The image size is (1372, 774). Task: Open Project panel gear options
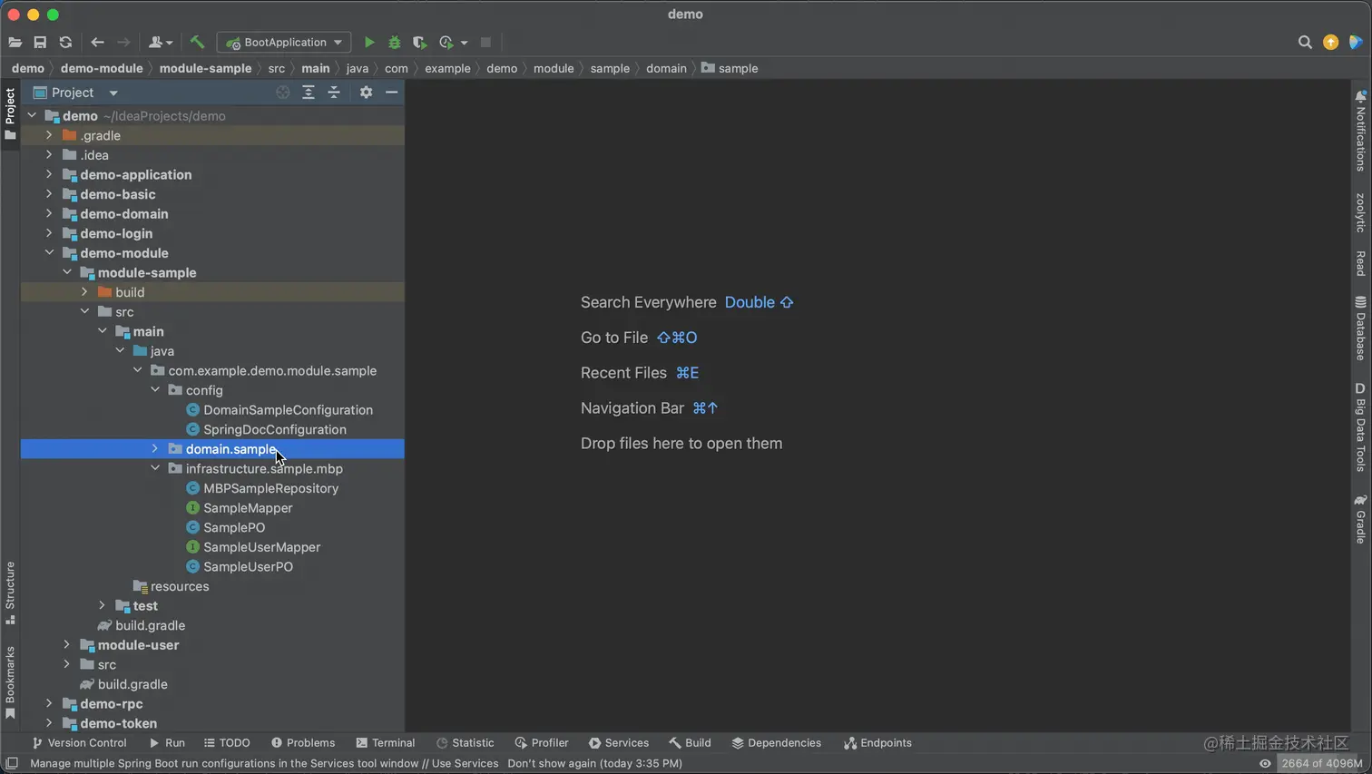pos(366,93)
